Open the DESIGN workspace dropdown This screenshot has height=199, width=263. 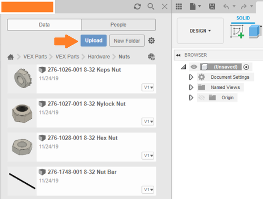[200, 31]
